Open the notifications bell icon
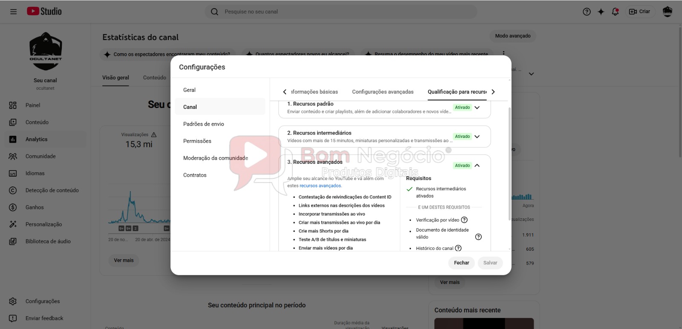The width and height of the screenshot is (682, 329). click(x=615, y=11)
